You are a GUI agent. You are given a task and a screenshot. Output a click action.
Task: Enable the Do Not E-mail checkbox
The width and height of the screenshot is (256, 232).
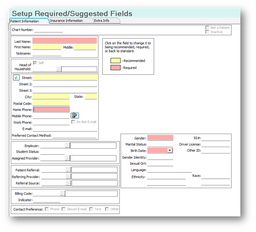(x=73, y=122)
